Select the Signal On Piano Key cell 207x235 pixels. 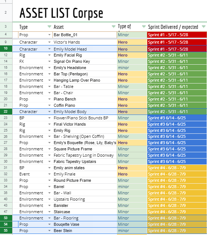click(x=84, y=61)
